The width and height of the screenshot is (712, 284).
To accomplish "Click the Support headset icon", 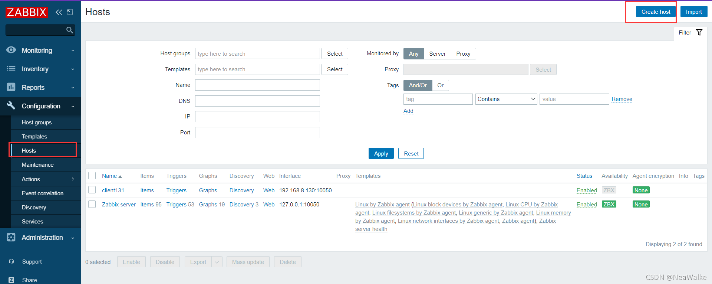I will click(x=11, y=262).
